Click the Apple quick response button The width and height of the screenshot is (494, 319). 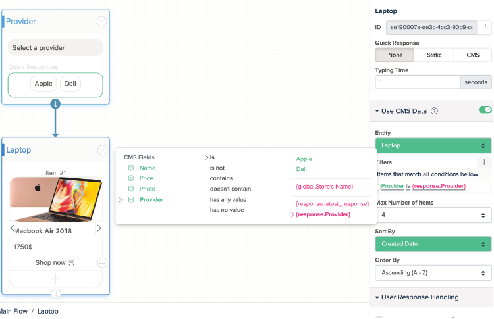coord(43,84)
